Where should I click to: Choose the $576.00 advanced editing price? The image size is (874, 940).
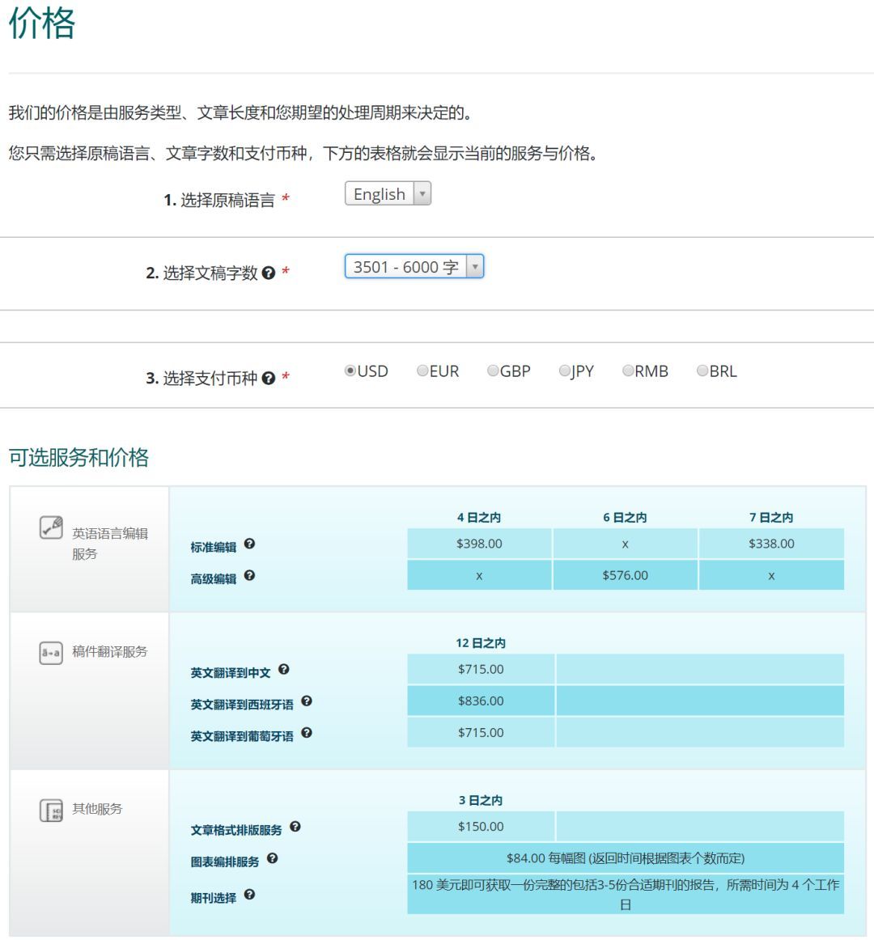tap(625, 575)
